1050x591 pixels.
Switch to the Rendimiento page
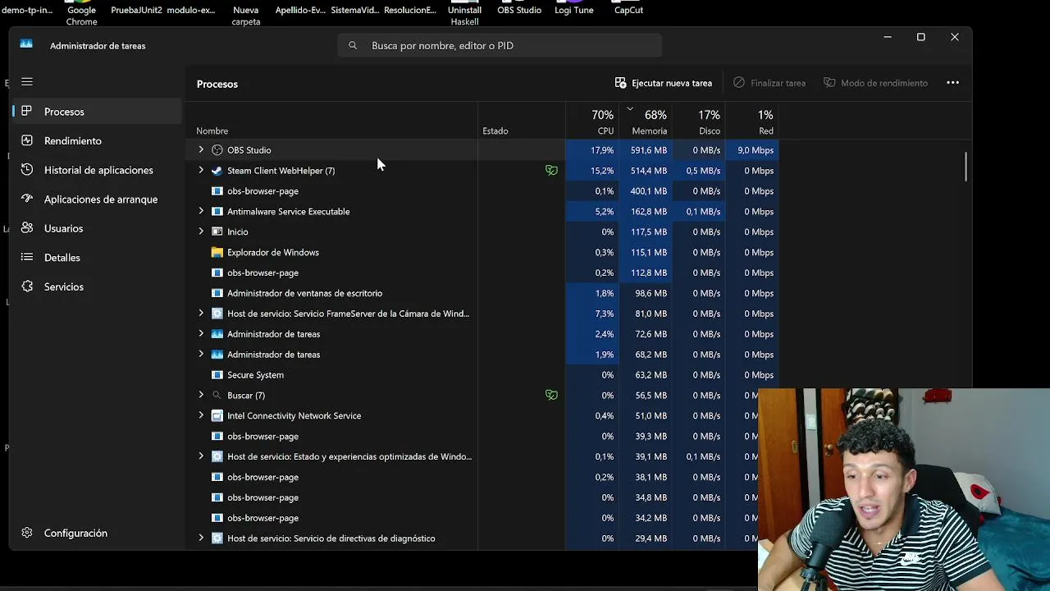(x=97, y=140)
